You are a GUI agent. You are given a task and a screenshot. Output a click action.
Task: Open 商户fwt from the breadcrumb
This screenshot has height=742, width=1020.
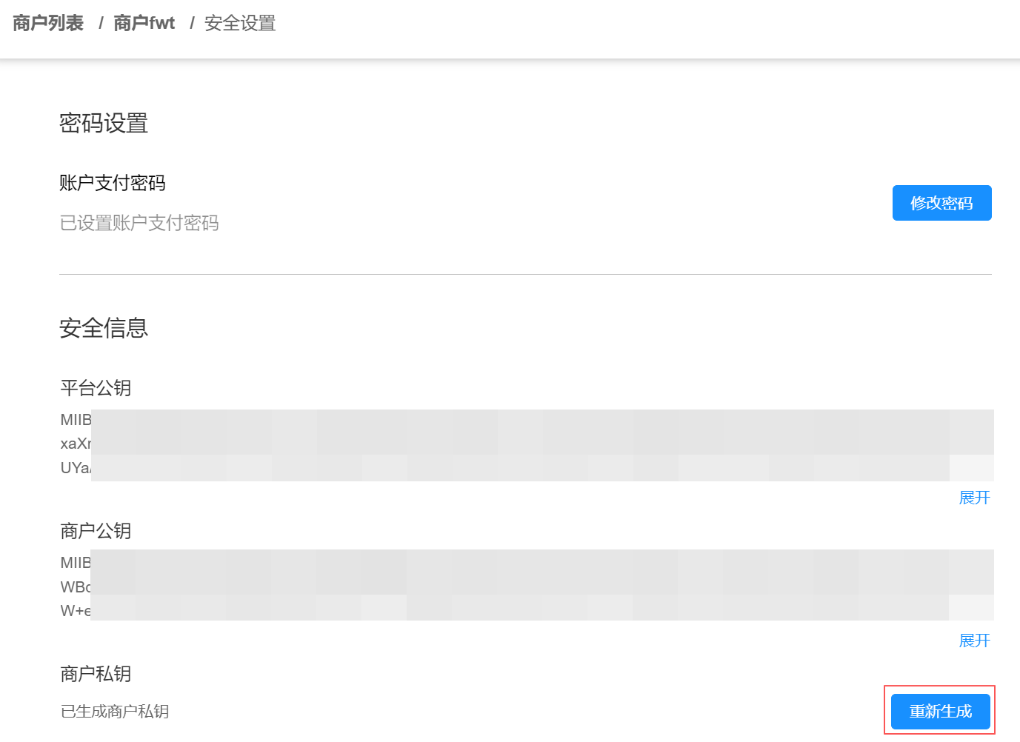click(x=144, y=22)
